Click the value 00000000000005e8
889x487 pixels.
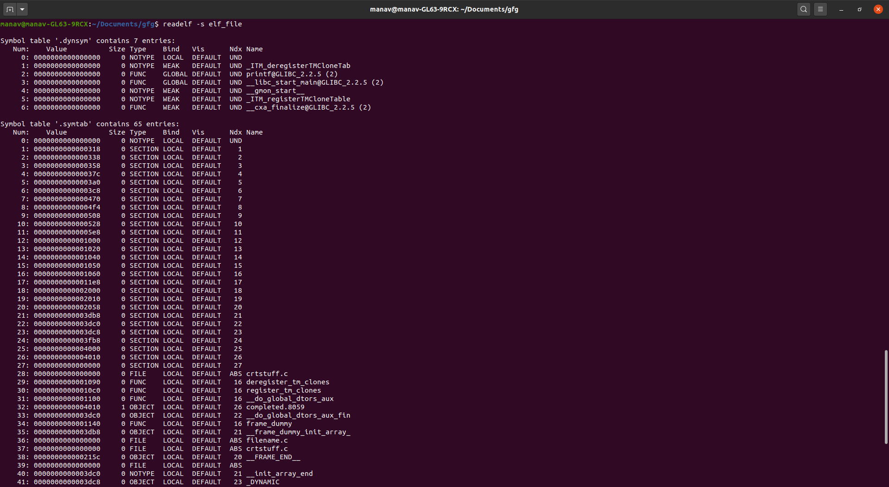point(67,232)
